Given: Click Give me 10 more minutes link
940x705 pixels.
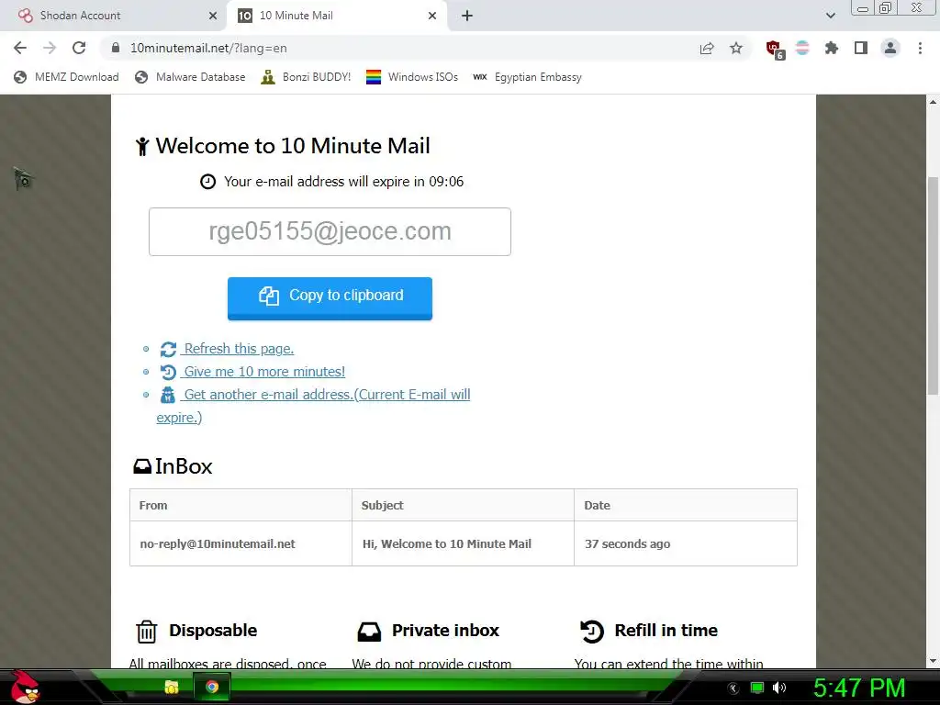Looking at the screenshot, I should 264,372.
